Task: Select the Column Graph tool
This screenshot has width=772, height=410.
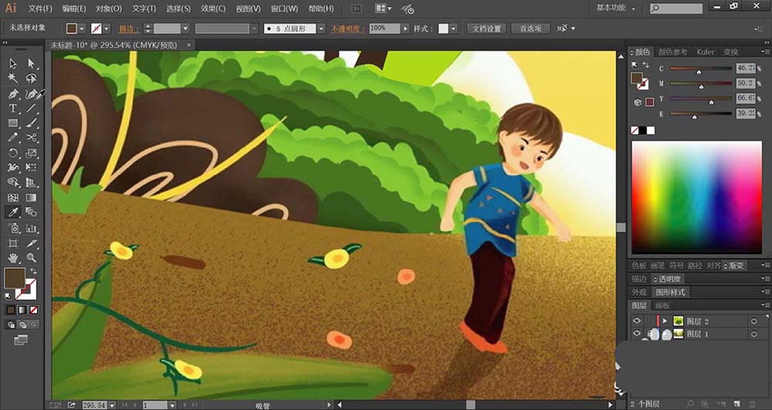Action: click(x=32, y=227)
